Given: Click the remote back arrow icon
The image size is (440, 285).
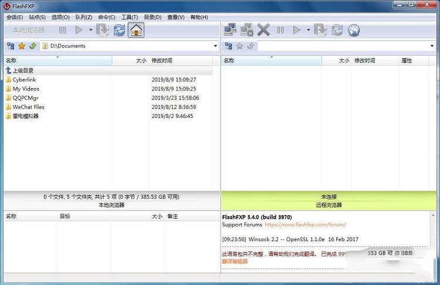Looking at the screenshot, I should tap(251, 46).
